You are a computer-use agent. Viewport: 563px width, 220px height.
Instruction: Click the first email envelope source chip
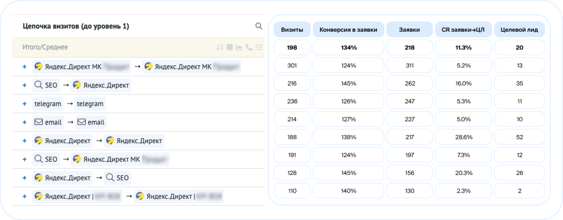click(47, 122)
